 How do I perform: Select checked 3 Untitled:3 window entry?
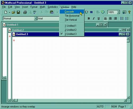72,34
